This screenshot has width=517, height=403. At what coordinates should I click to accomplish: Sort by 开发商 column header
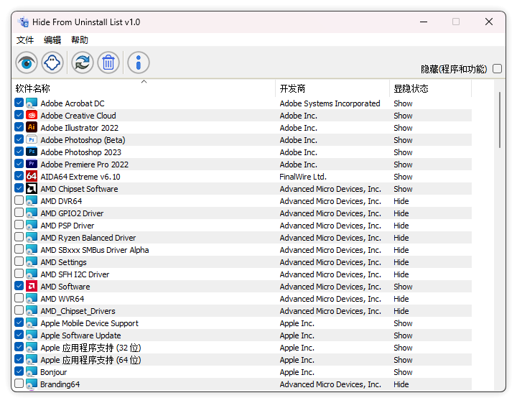tap(292, 88)
